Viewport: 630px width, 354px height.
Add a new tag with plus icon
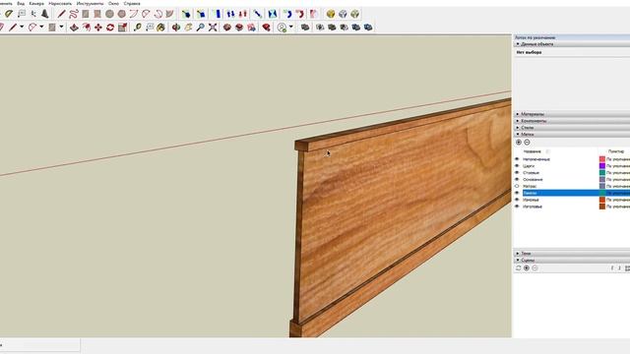[x=519, y=142]
